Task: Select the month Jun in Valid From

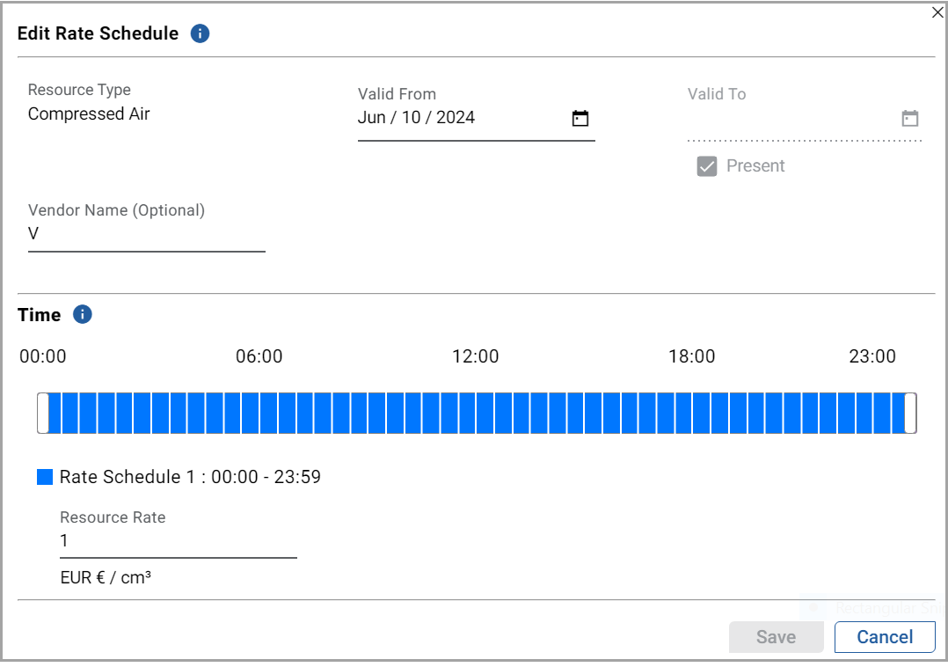Action: tap(371, 118)
